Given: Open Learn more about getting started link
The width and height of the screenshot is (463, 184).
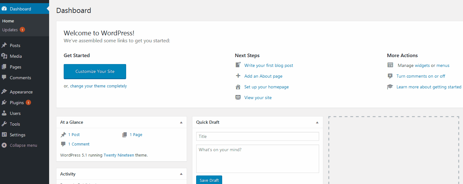Looking at the screenshot, I should click(429, 87).
